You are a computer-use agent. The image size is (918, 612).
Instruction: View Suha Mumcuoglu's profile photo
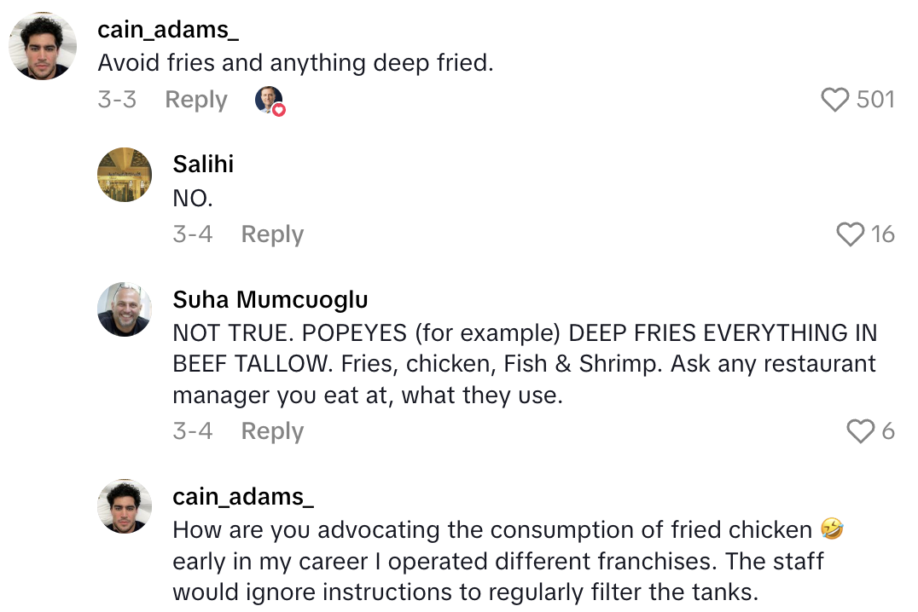click(x=125, y=309)
